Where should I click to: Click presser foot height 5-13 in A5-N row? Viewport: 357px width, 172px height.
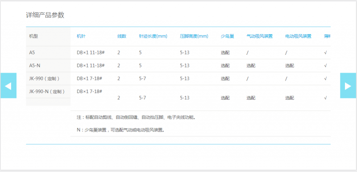tap(185, 66)
